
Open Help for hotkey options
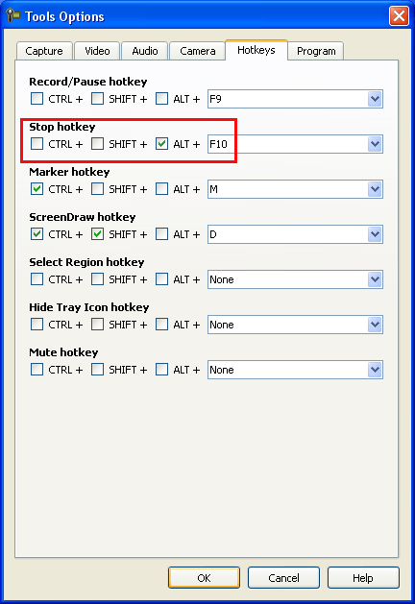tap(363, 577)
